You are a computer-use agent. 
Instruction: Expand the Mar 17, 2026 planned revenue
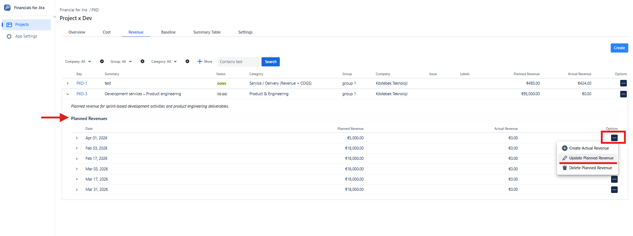tap(77, 179)
